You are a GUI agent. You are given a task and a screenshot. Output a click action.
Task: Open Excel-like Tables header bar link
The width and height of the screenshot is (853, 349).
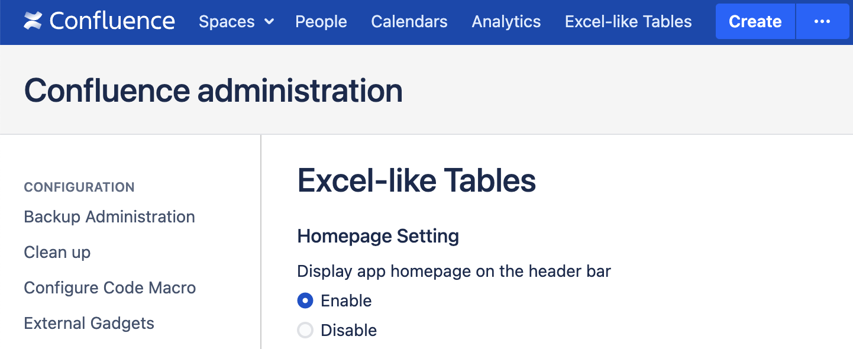click(628, 22)
